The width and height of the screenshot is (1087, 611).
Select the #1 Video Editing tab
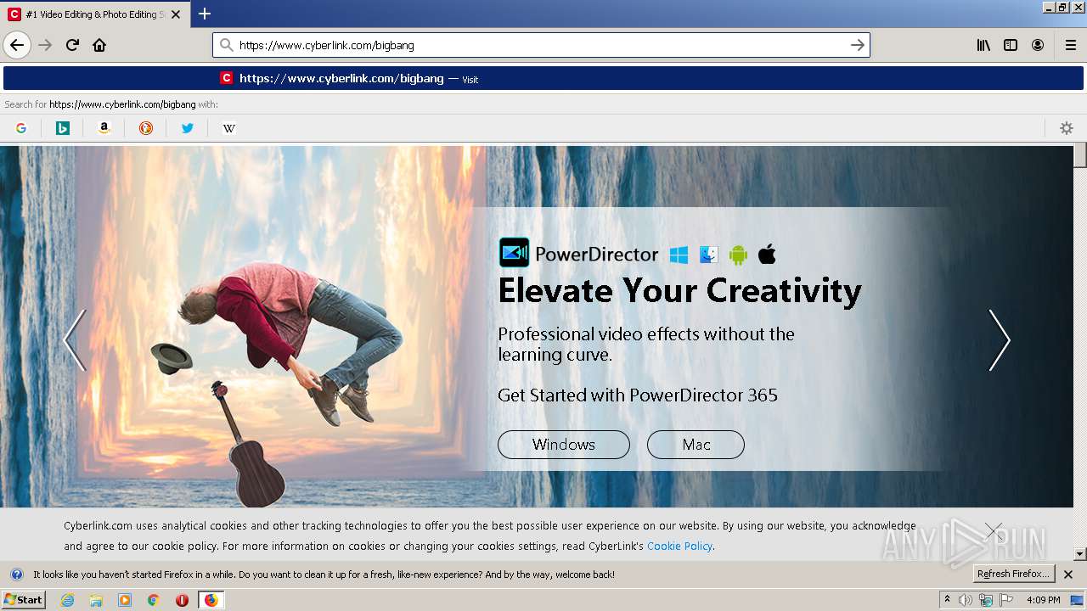[95, 14]
